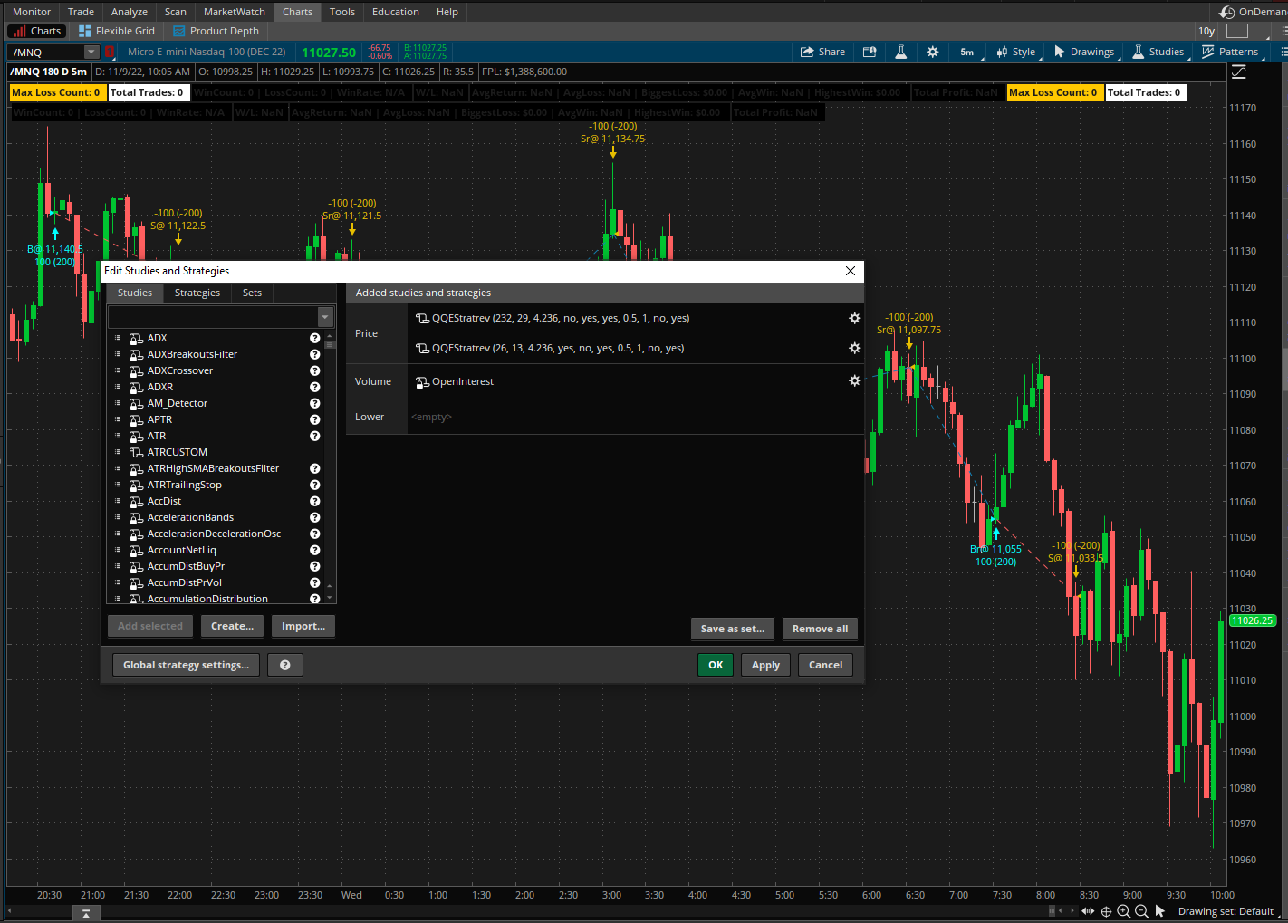This screenshot has width=1288, height=923.
Task: Close the Edit Studies and Strategies dialog
Action: tap(851, 271)
